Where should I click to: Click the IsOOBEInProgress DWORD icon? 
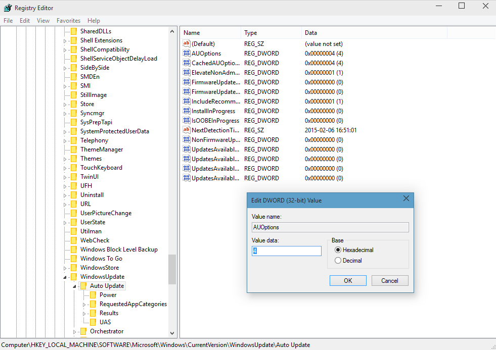coord(187,120)
